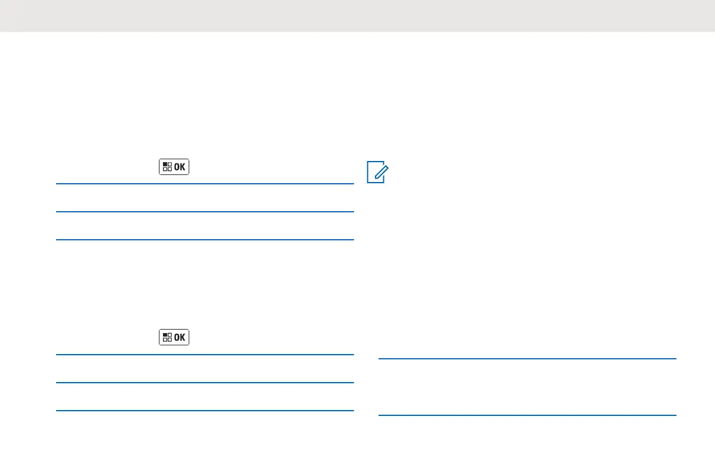
Task: Click the blue pencil note icon
Action: pos(377,173)
